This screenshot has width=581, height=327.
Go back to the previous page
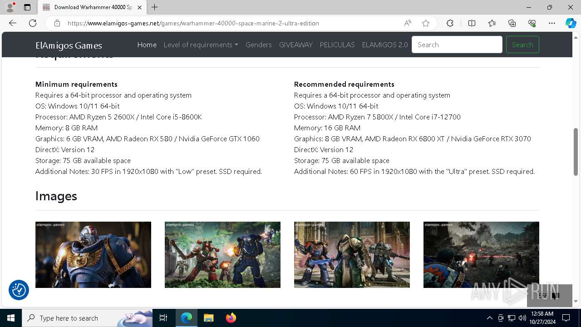point(13,23)
